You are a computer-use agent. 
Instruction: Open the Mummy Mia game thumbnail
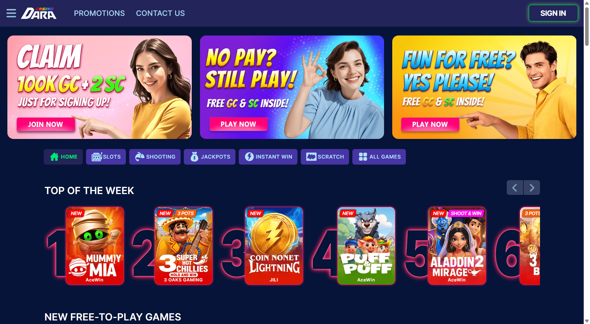95,246
